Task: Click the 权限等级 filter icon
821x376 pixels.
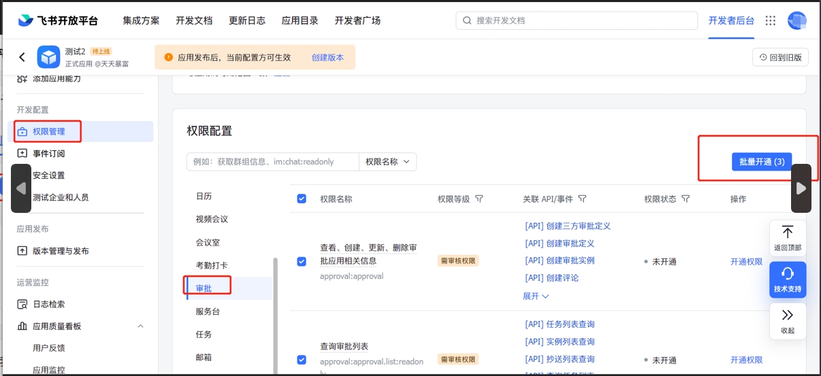Action: click(479, 199)
